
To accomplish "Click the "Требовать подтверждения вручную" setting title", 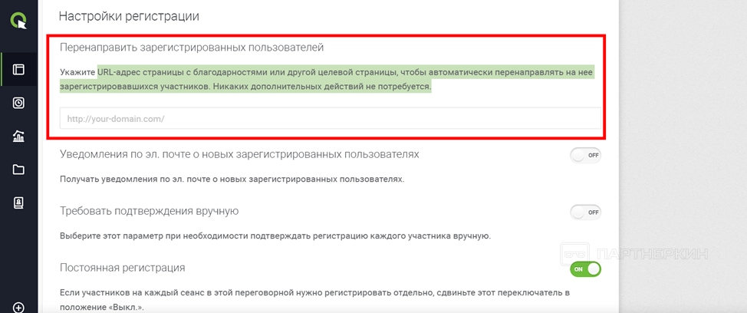I will pos(150,211).
